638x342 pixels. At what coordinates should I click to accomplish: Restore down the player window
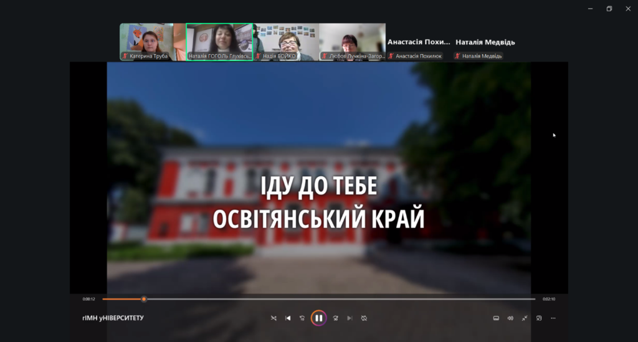pos(609,9)
